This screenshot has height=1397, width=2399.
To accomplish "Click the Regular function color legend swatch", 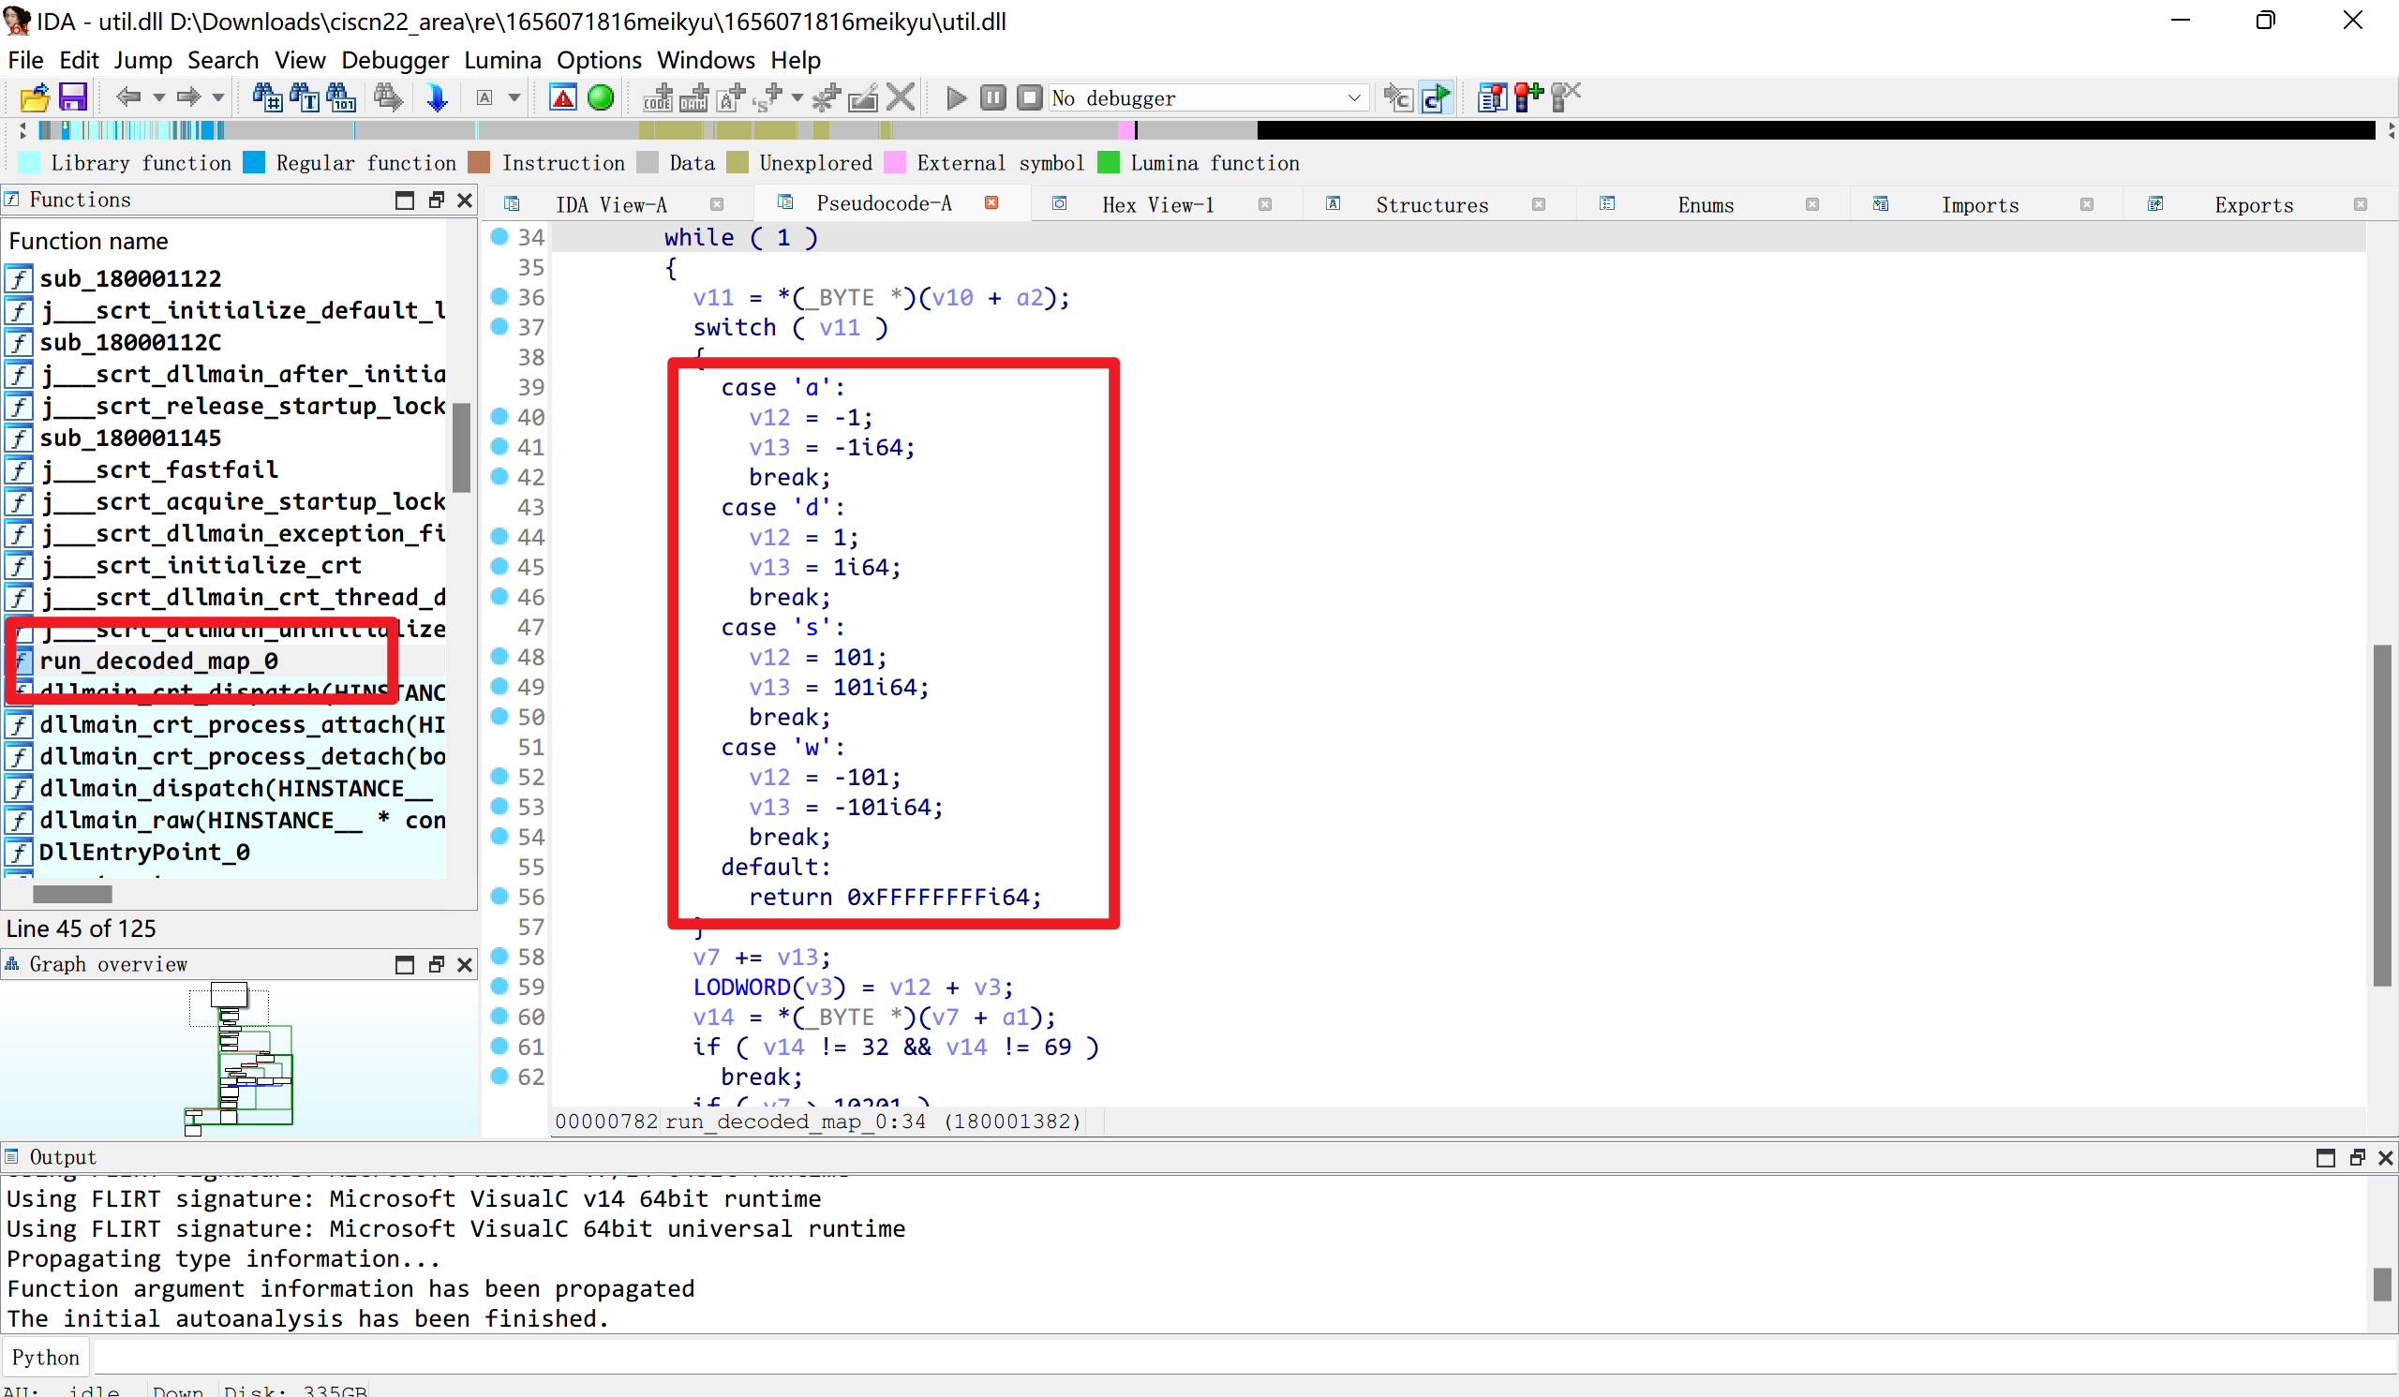I will coord(253,163).
